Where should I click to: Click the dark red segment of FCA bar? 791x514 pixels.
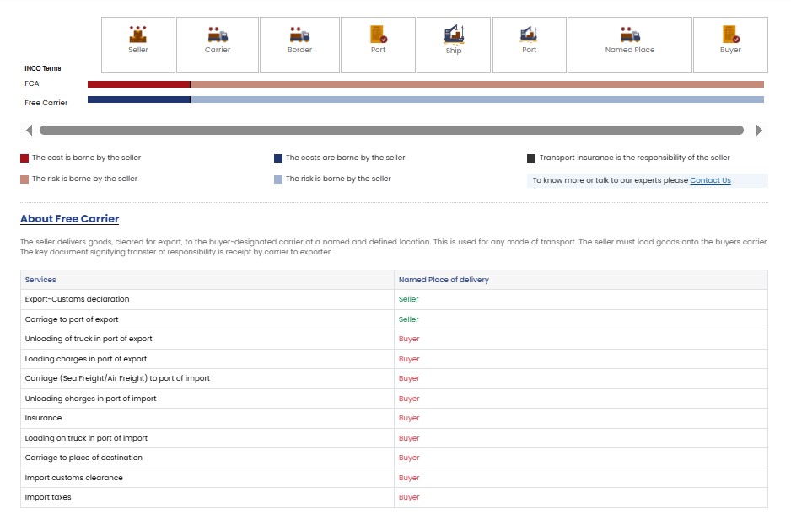(x=138, y=84)
